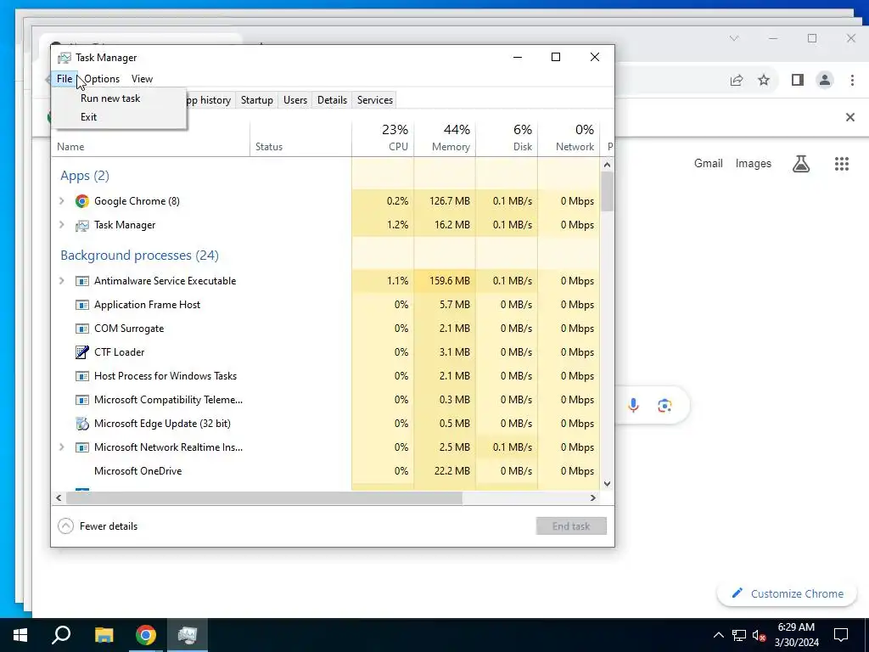Click the File menu
Screen dimensions: 869x652
pos(64,79)
